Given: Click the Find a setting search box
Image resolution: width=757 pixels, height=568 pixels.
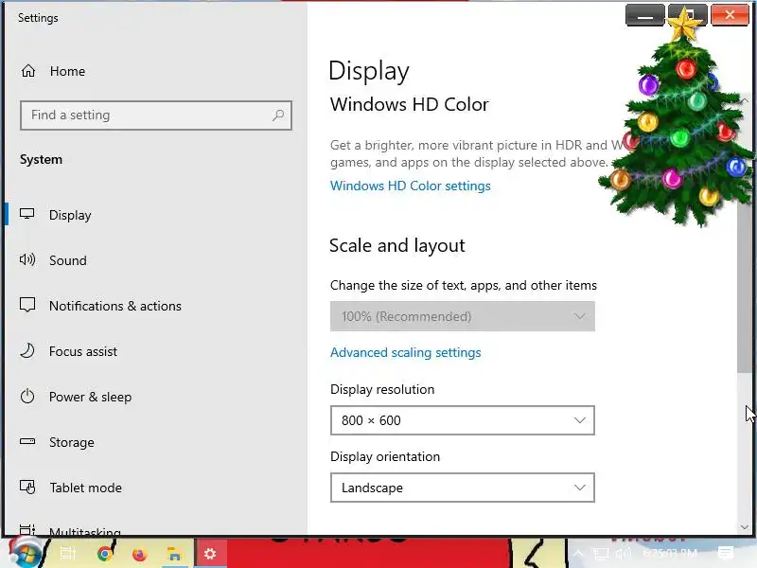Looking at the screenshot, I should coord(156,115).
